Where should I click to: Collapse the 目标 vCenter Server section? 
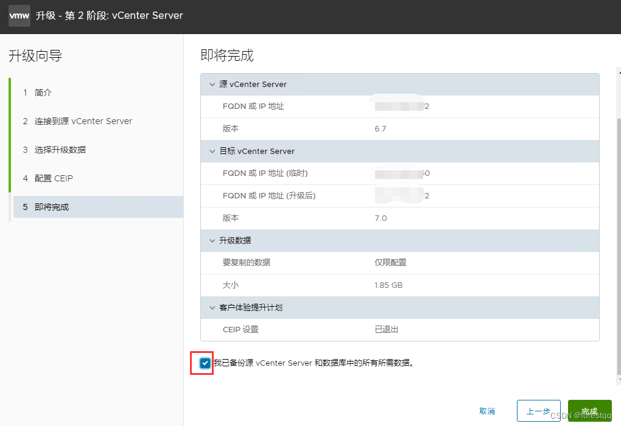[212, 152]
